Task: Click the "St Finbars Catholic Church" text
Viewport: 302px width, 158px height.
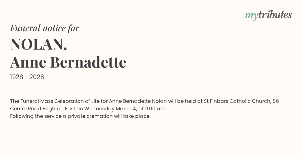Action: click(x=237, y=101)
